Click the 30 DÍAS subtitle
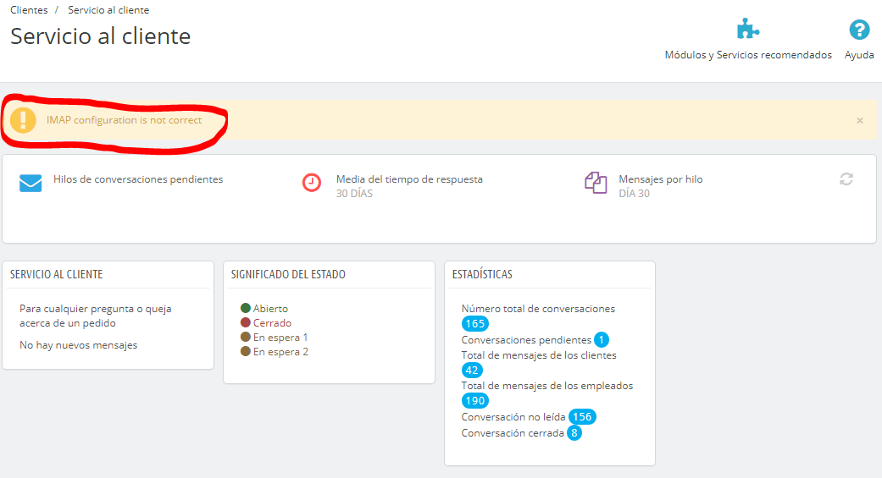This screenshot has height=478, width=882. pyautogui.click(x=354, y=193)
